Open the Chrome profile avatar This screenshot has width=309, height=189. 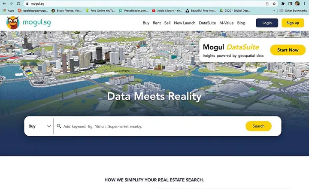pos(297,3)
